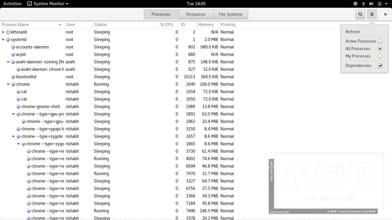Click icon of chrome process ID 3730
Screen dimensions: 392x220
click(29, 151)
